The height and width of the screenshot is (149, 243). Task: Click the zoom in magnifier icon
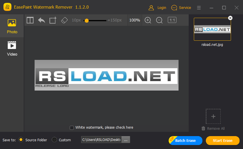148,20
